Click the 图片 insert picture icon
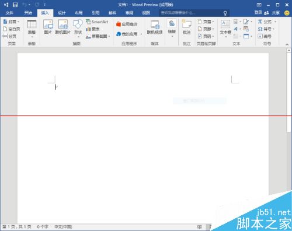This screenshot has height=231, width=292. 48,24
